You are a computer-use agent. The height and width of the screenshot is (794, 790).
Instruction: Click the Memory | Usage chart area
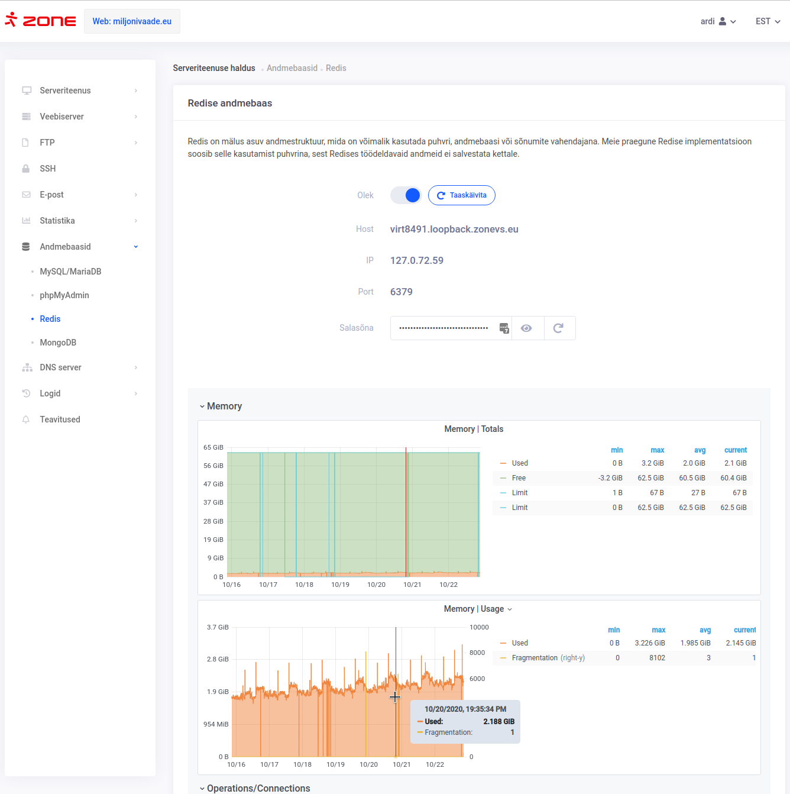click(x=347, y=692)
